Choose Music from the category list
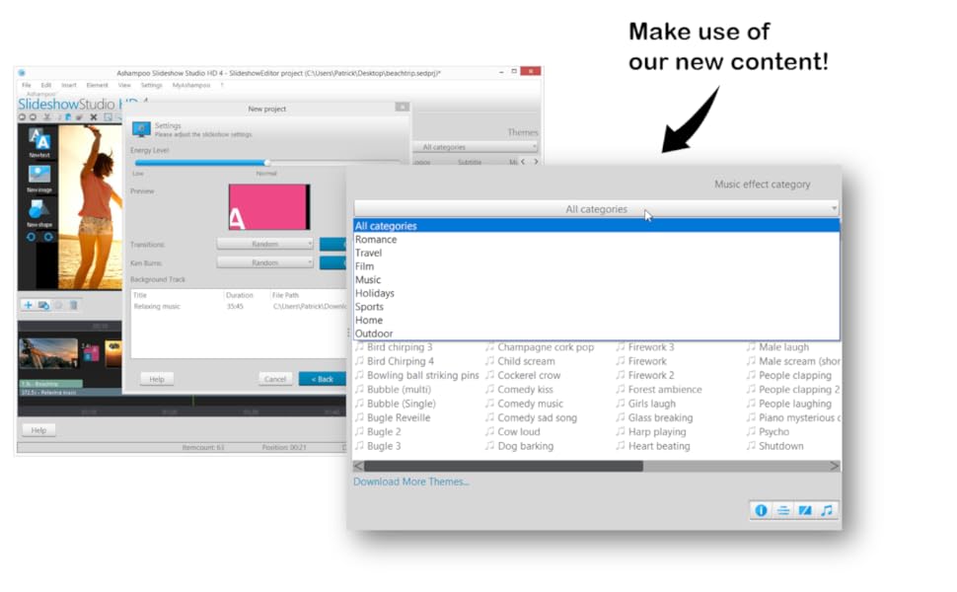This screenshot has width=957, height=592. pyautogui.click(x=596, y=279)
